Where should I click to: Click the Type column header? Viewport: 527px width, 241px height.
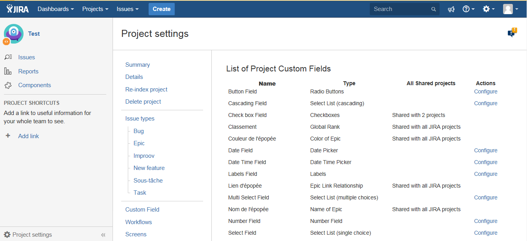click(349, 83)
